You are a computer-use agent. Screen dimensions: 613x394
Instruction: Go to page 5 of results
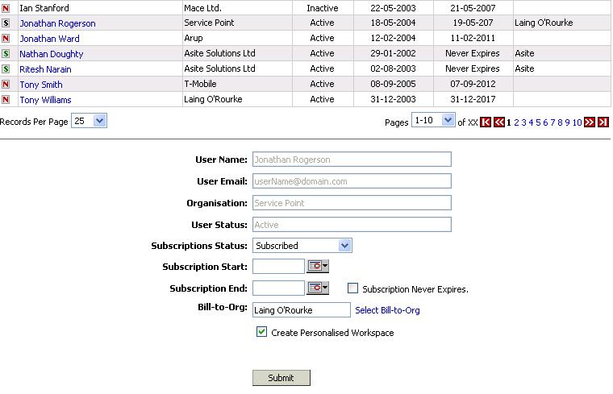coord(538,122)
